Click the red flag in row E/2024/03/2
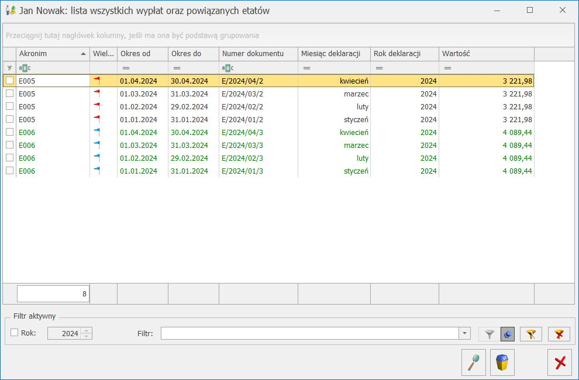 96,93
